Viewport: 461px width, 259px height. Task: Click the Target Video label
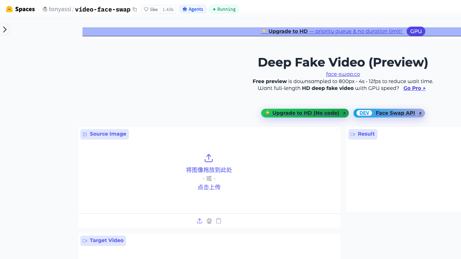tap(103, 241)
